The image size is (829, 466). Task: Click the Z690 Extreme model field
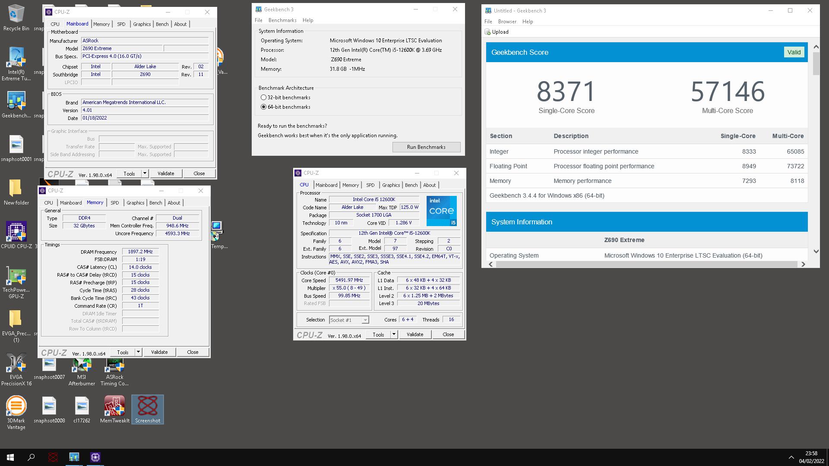122,48
